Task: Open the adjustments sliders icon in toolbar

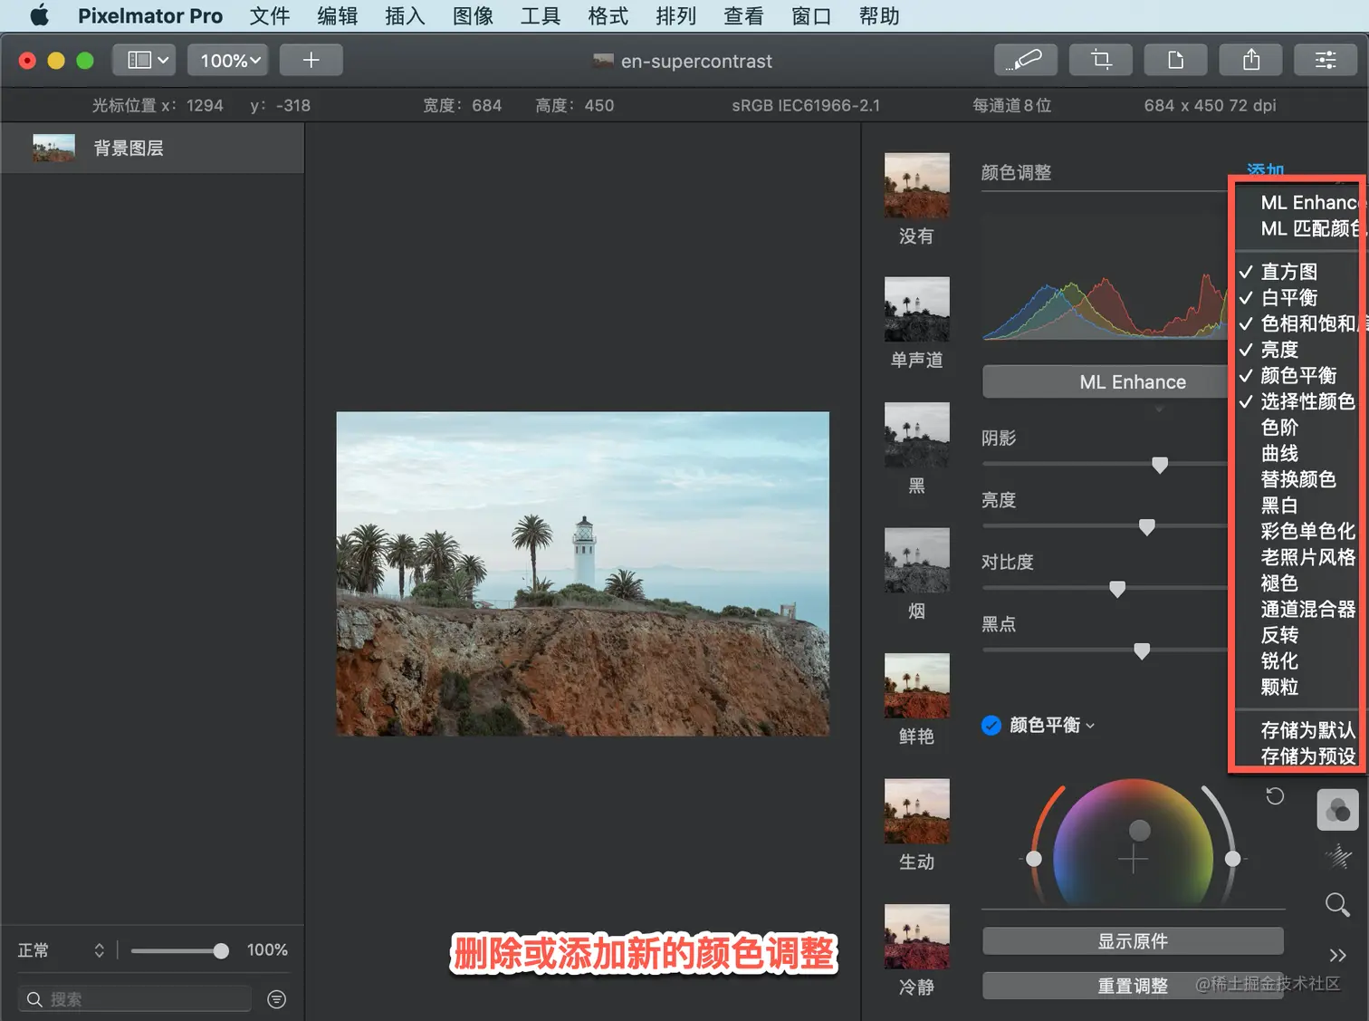Action: pyautogui.click(x=1326, y=60)
